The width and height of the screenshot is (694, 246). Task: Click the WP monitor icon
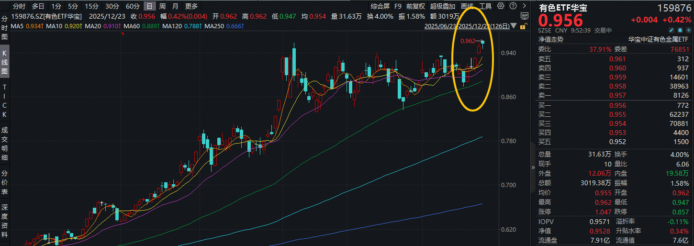click(524, 15)
